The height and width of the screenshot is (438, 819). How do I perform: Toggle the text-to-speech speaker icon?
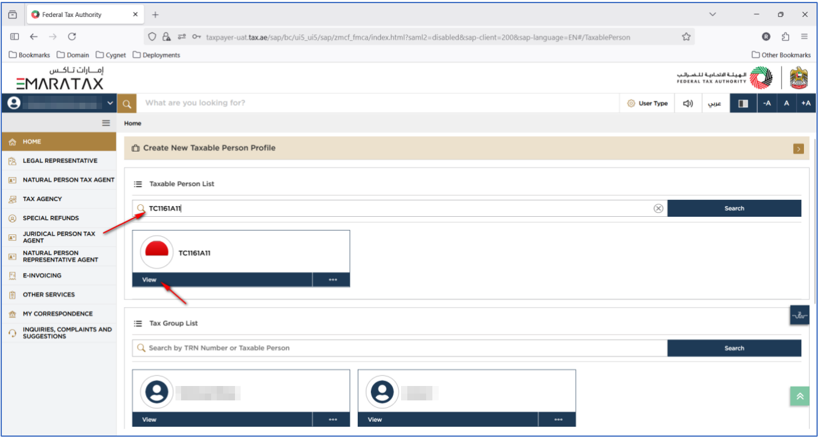(687, 103)
